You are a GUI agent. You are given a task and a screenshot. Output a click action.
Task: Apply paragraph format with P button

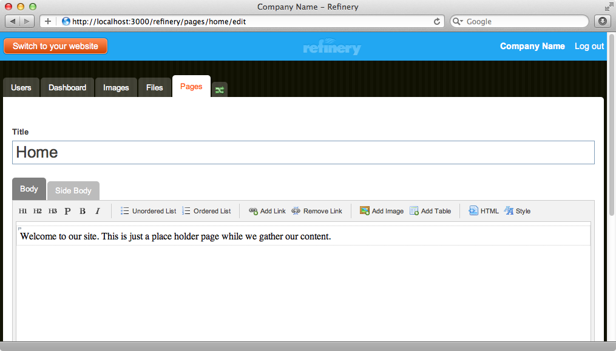click(67, 211)
